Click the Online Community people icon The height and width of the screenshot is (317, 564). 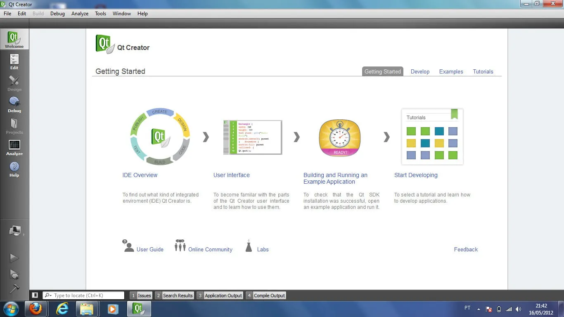pos(180,246)
